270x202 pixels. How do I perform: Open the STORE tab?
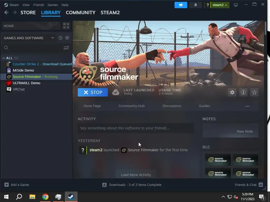(x=28, y=13)
